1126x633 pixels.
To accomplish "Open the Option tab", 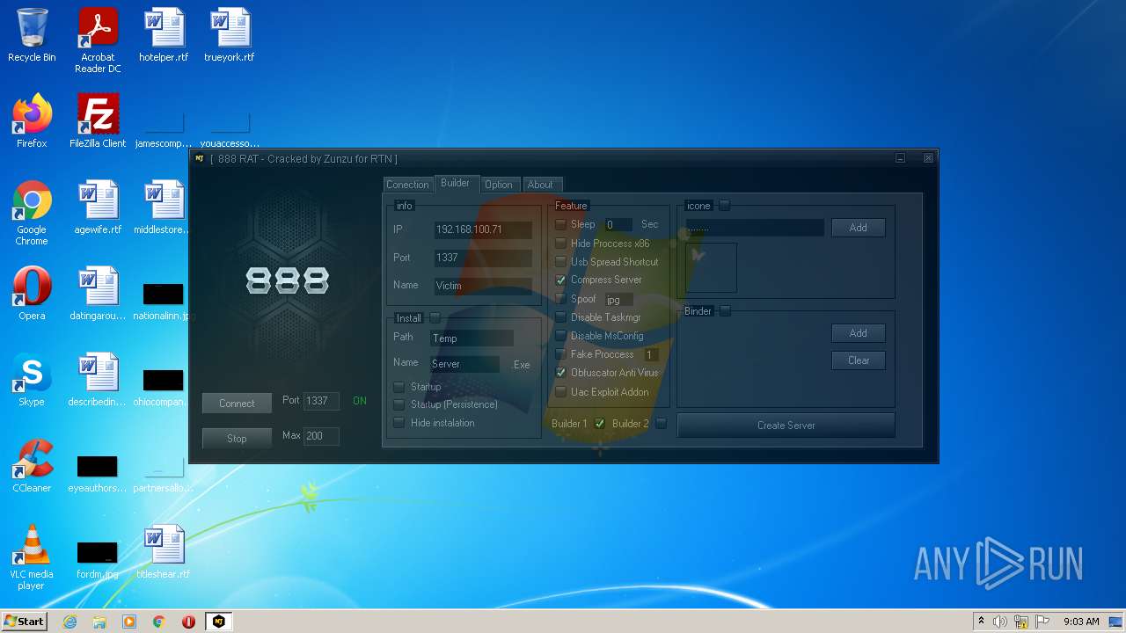I will pyautogui.click(x=499, y=185).
